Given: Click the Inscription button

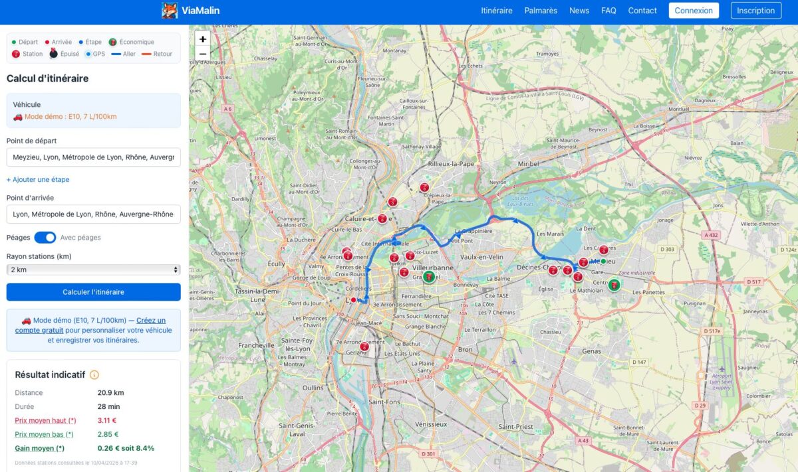Looking at the screenshot, I should click(756, 11).
